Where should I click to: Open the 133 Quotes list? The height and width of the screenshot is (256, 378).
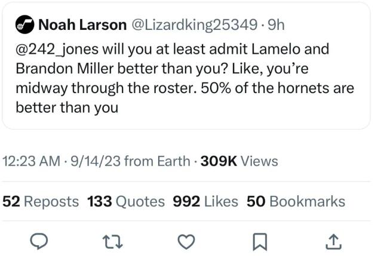click(x=126, y=201)
